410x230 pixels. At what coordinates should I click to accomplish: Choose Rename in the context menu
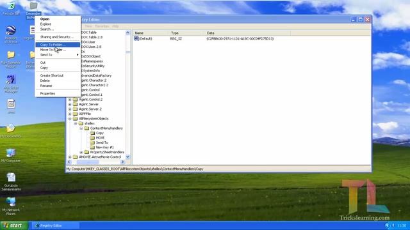pyautogui.click(x=58, y=86)
